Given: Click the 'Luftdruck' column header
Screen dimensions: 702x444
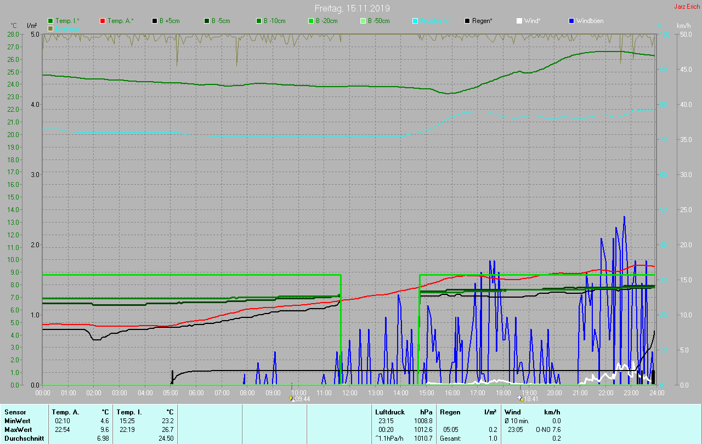Looking at the screenshot, I should click(389, 412).
